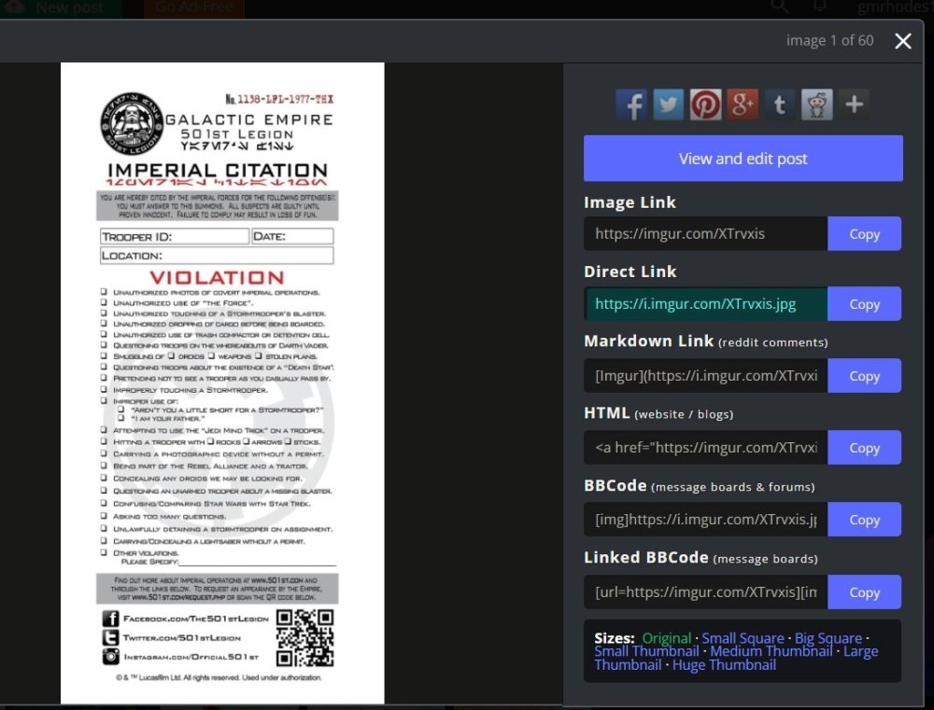This screenshot has width=934, height=710.
Task: Share the image on Twitter
Action: pyautogui.click(x=668, y=104)
